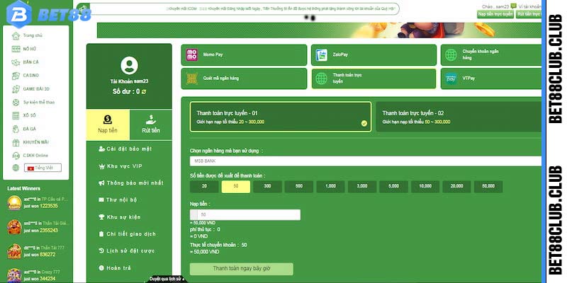The width and height of the screenshot is (567, 283).
Task: Click the TP Cầu cá game link
Action: pyautogui.click(x=55, y=200)
